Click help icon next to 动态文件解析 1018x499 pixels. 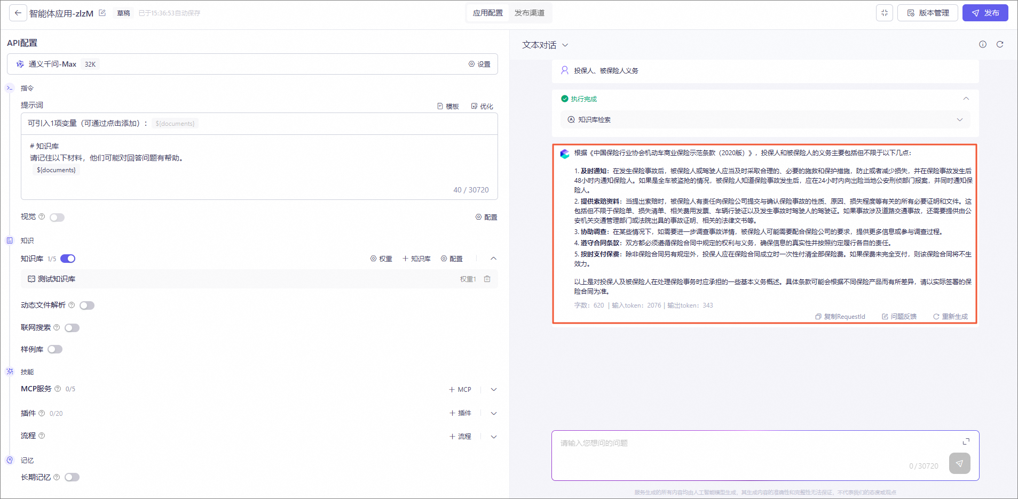tap(72, 305)
